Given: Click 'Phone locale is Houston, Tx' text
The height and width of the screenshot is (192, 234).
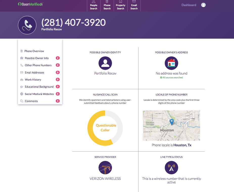Looking at the screenshot, I should tap(172, 145).
